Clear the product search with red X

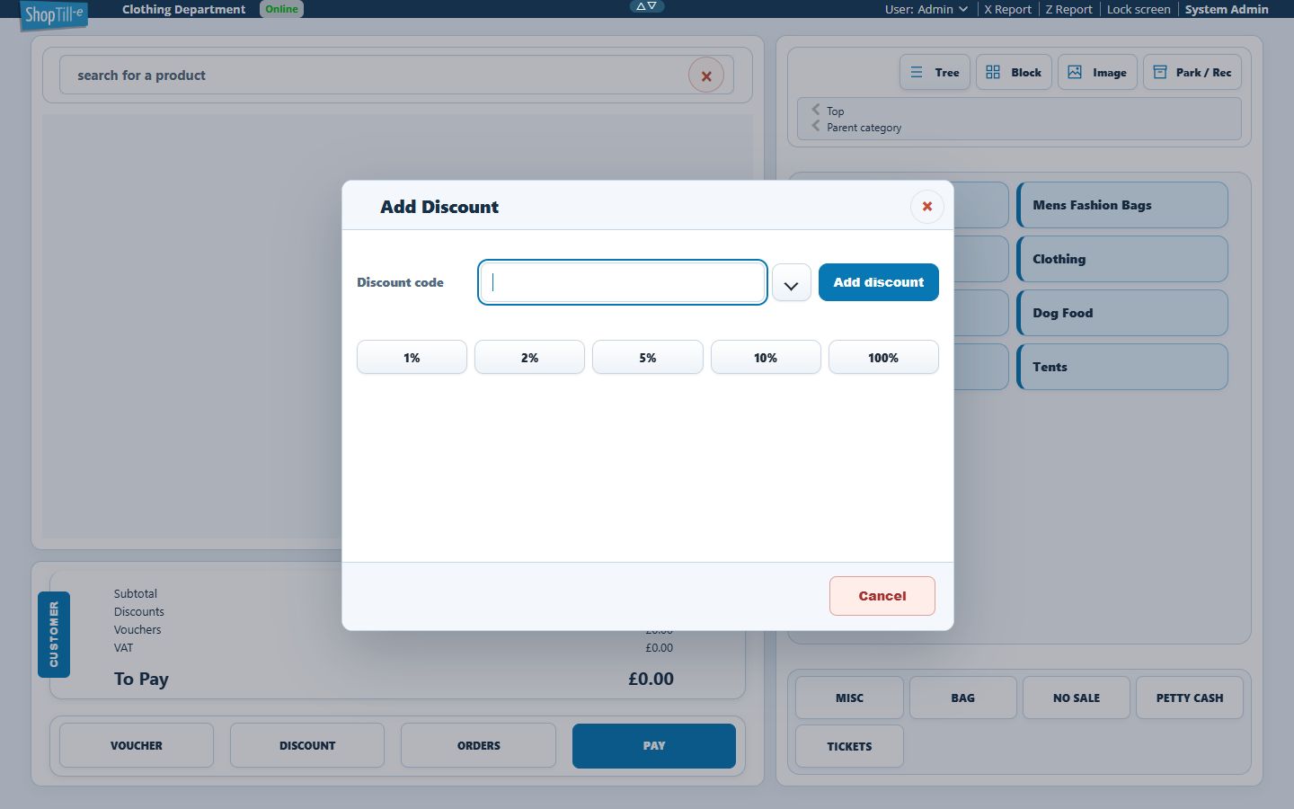[x=706, y=76]
